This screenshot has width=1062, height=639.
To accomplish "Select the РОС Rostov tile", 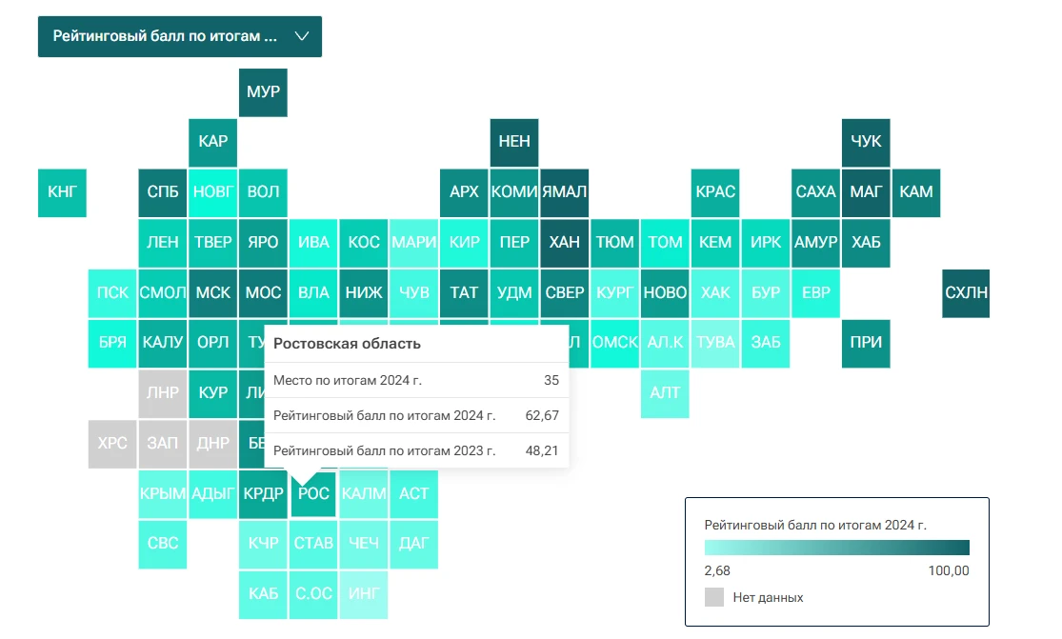I will [x=313, y=493].
